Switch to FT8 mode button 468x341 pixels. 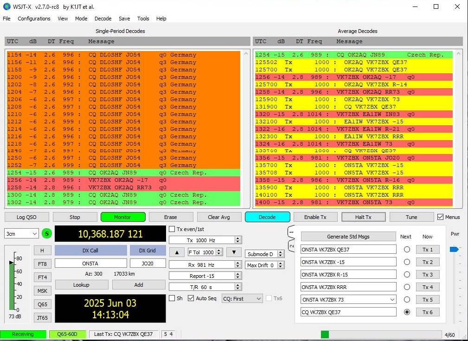tap(42, 264)
